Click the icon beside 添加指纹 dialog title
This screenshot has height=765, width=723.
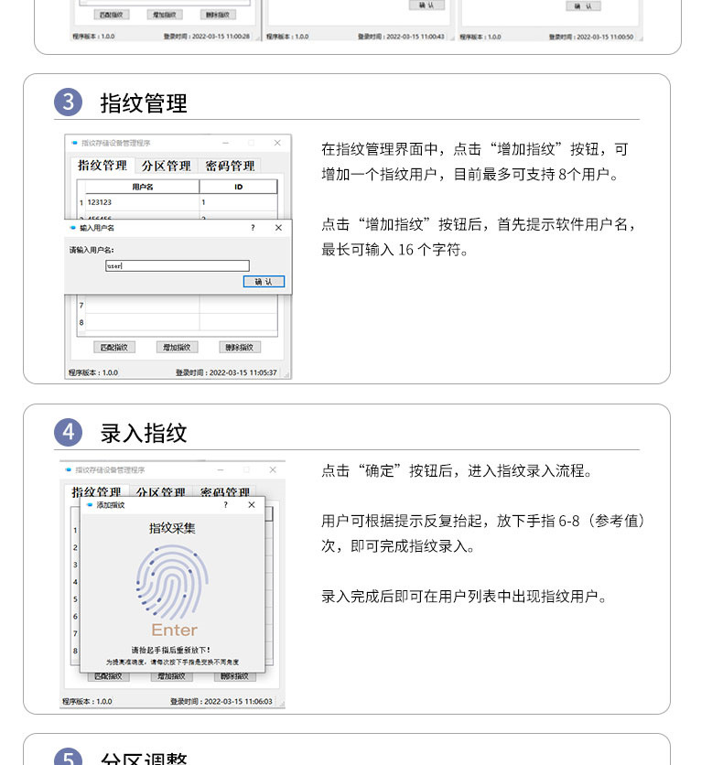click(90, 505)
